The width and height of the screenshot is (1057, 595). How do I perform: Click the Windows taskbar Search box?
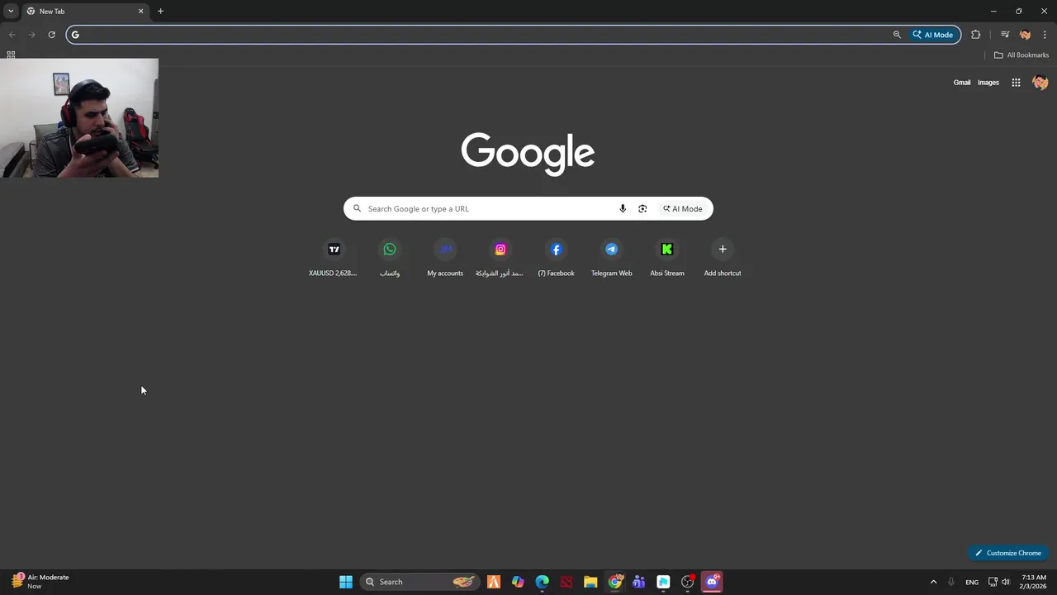point(419,582)
